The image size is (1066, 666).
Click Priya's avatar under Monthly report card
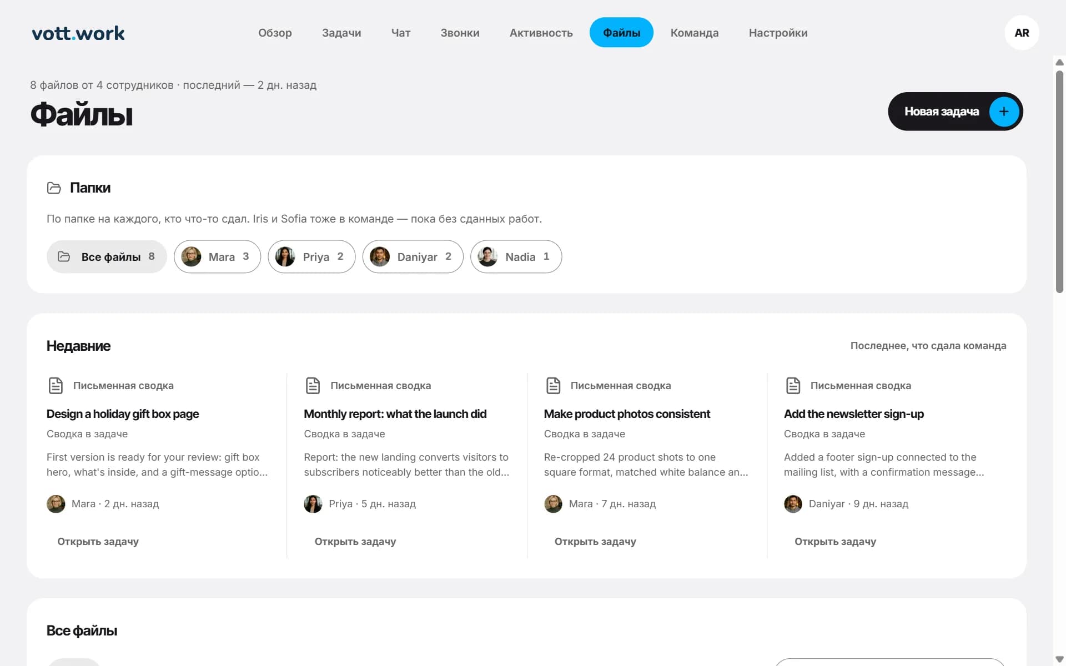pyautogui.click(x=313, y=504)
